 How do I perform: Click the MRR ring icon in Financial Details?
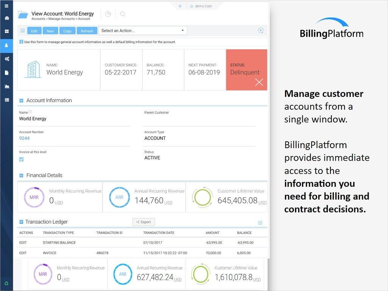34,197
